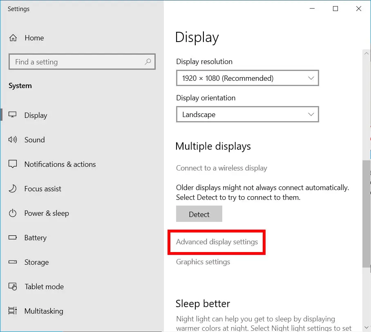Open the Display resolution dropdown

[247, 78]
